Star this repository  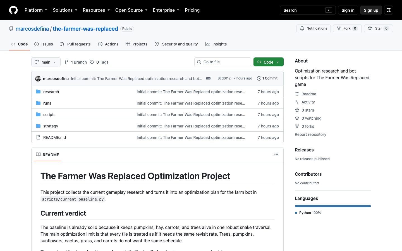coord(379,28)
